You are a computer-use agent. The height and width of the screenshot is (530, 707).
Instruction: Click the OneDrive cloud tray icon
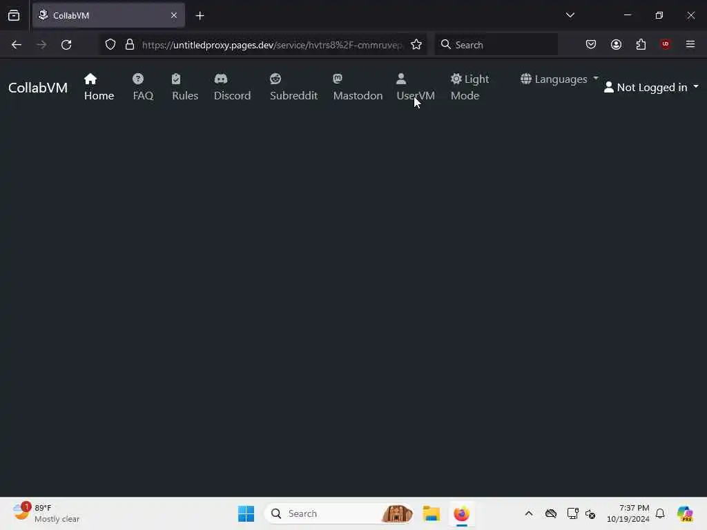(551, 513)
